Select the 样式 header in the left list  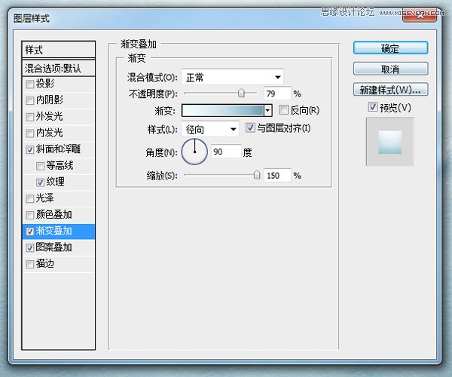pos(59,50)
